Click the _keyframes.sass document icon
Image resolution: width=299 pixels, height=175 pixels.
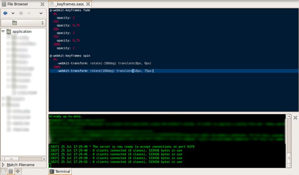(52, 4)
